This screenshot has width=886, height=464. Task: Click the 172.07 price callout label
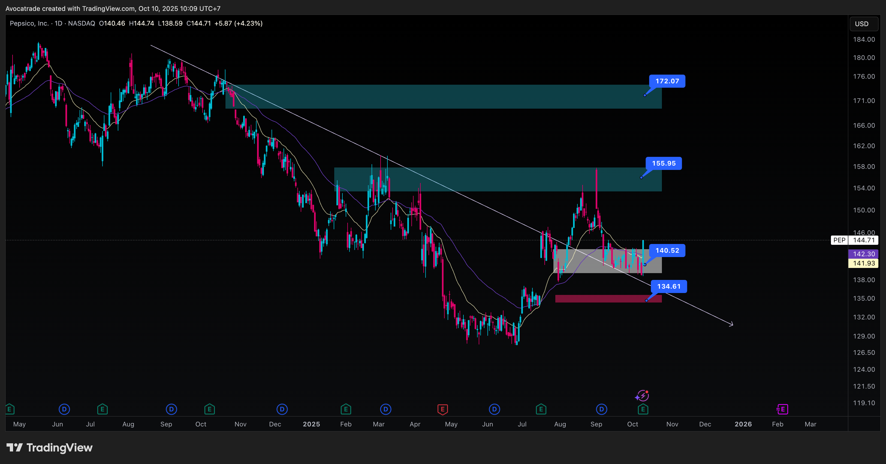(x=667, y=81)
